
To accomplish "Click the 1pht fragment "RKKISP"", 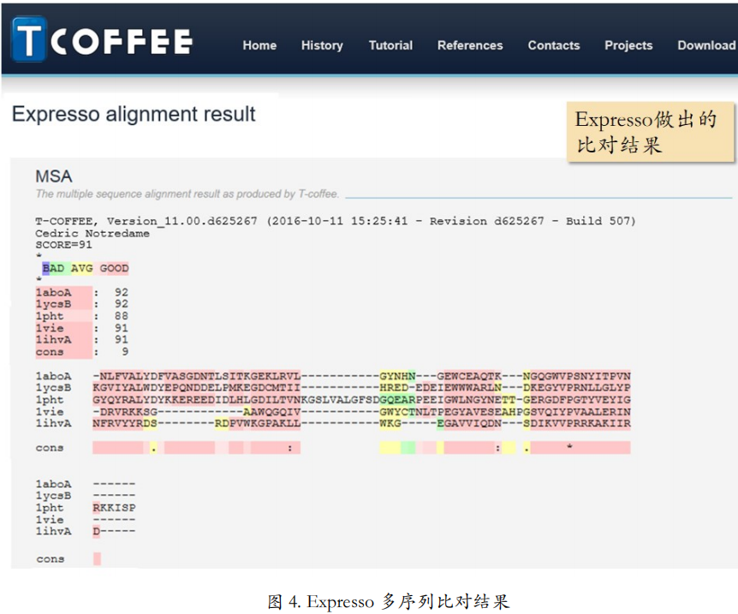I will [114, 508].
